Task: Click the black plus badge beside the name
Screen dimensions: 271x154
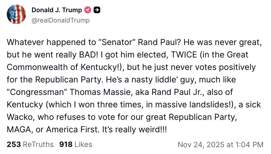Action: (97, 10)
